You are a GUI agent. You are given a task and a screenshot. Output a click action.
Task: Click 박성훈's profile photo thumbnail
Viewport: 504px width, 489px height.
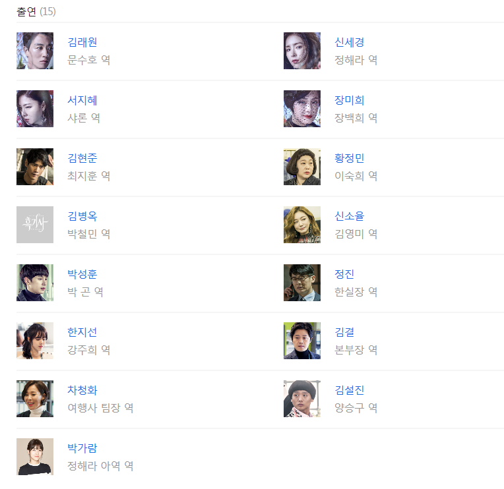click(35, 283)
